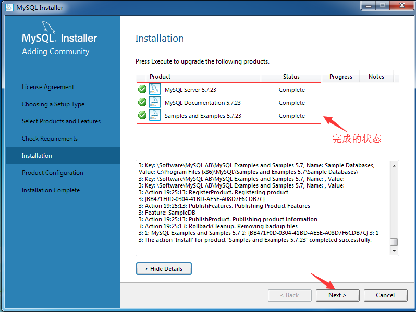Select the Samples and Examples 5.7.23 row text
This screenshot has height=312, width=416.
pyautogui.click(x=203, y=116)
